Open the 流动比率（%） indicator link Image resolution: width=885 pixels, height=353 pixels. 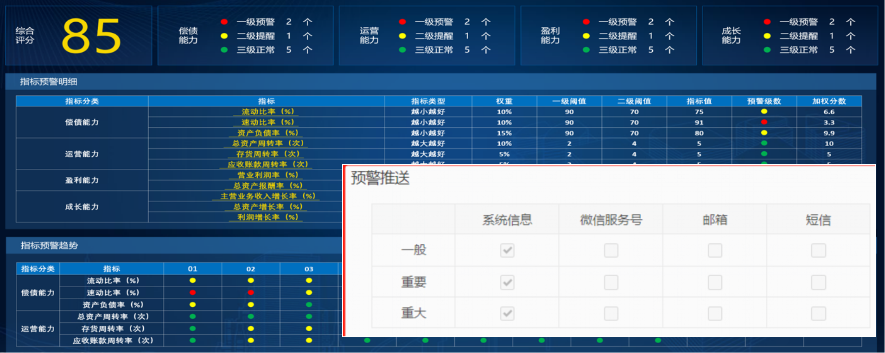click(x=267, y=112)
